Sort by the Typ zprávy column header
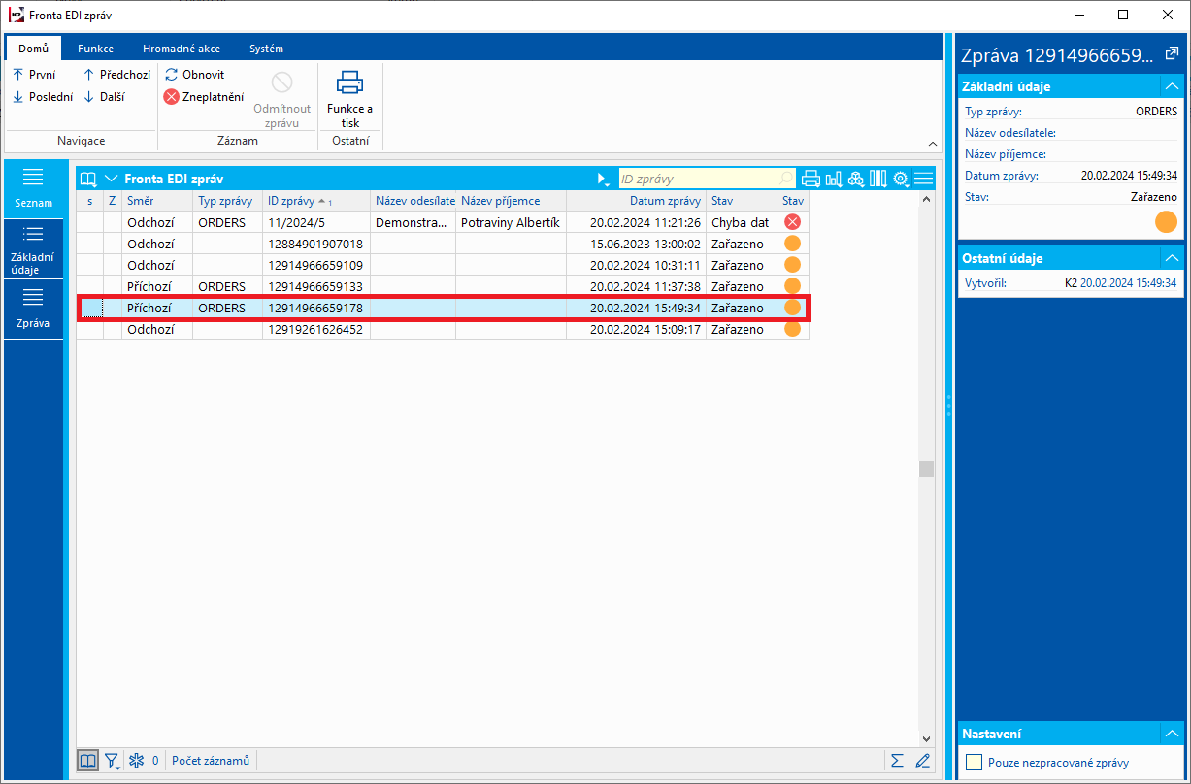 click(227, 201)
